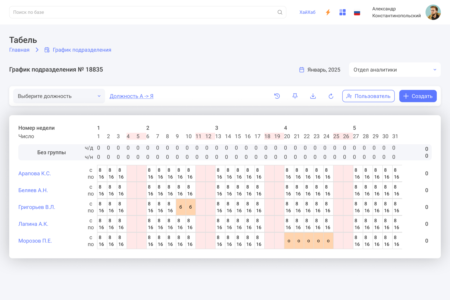The height and width of the screenshot is (300, 450).
Task: Toggle sorting Должность А -> Я
Action: 131,96
